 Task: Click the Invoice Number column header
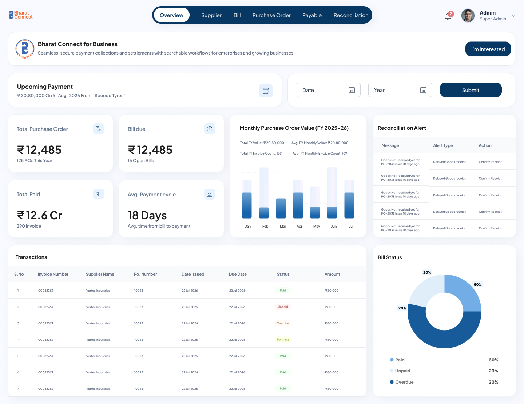coord(53,274)
